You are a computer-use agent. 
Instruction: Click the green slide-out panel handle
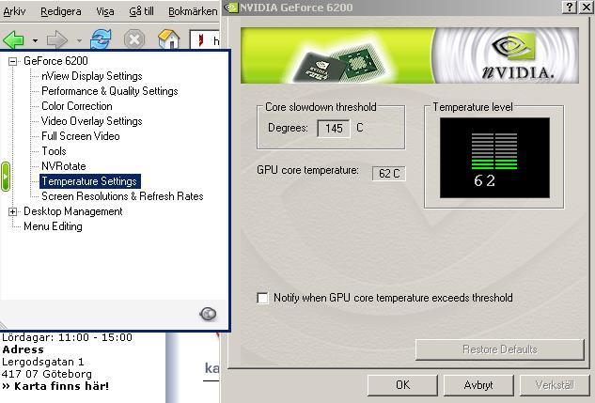coord(6,177)
